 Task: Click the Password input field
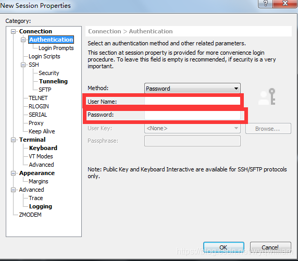click(192, 115)
